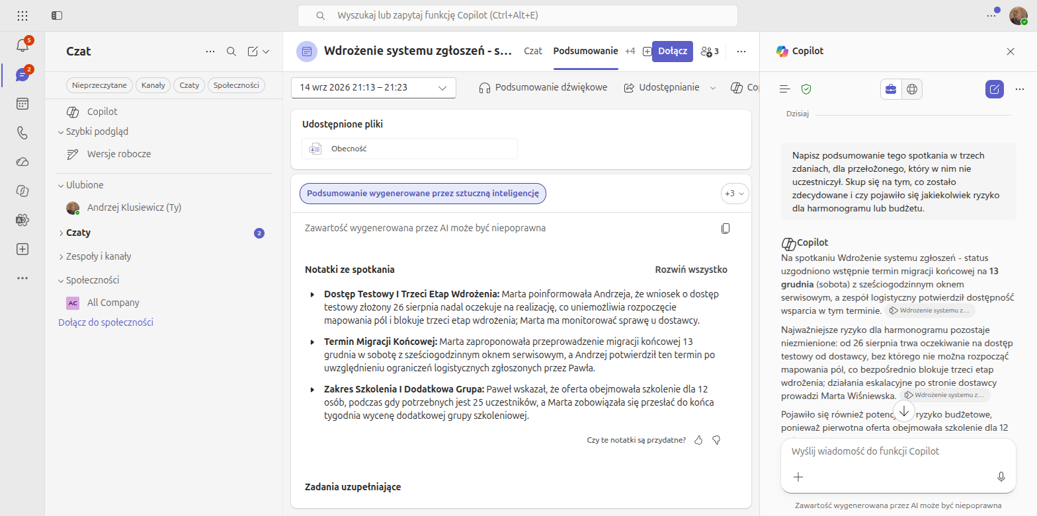The width and height of the screenshot is (1037, 516).
Task: Expand Termin Migracji Końcowej note
Action: coord(313,342)
